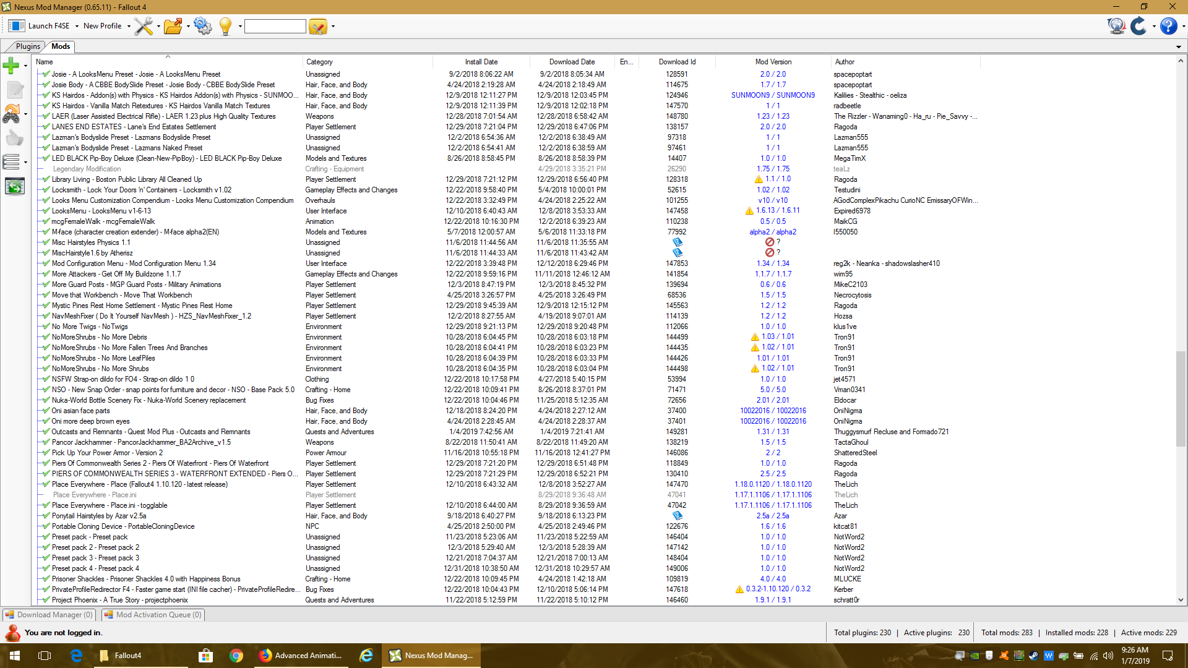Switch to the Plugins tab
This screenshot has width=1188, height=668.
(28, 46)
